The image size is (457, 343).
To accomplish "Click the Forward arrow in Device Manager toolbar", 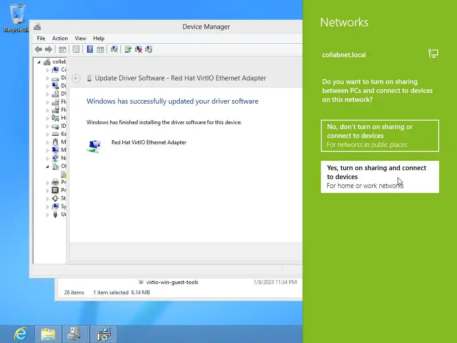I will point(48,49).
